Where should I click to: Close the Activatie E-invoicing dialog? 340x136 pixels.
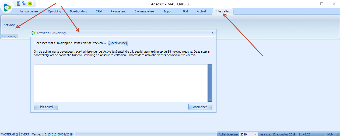[212, 33]
